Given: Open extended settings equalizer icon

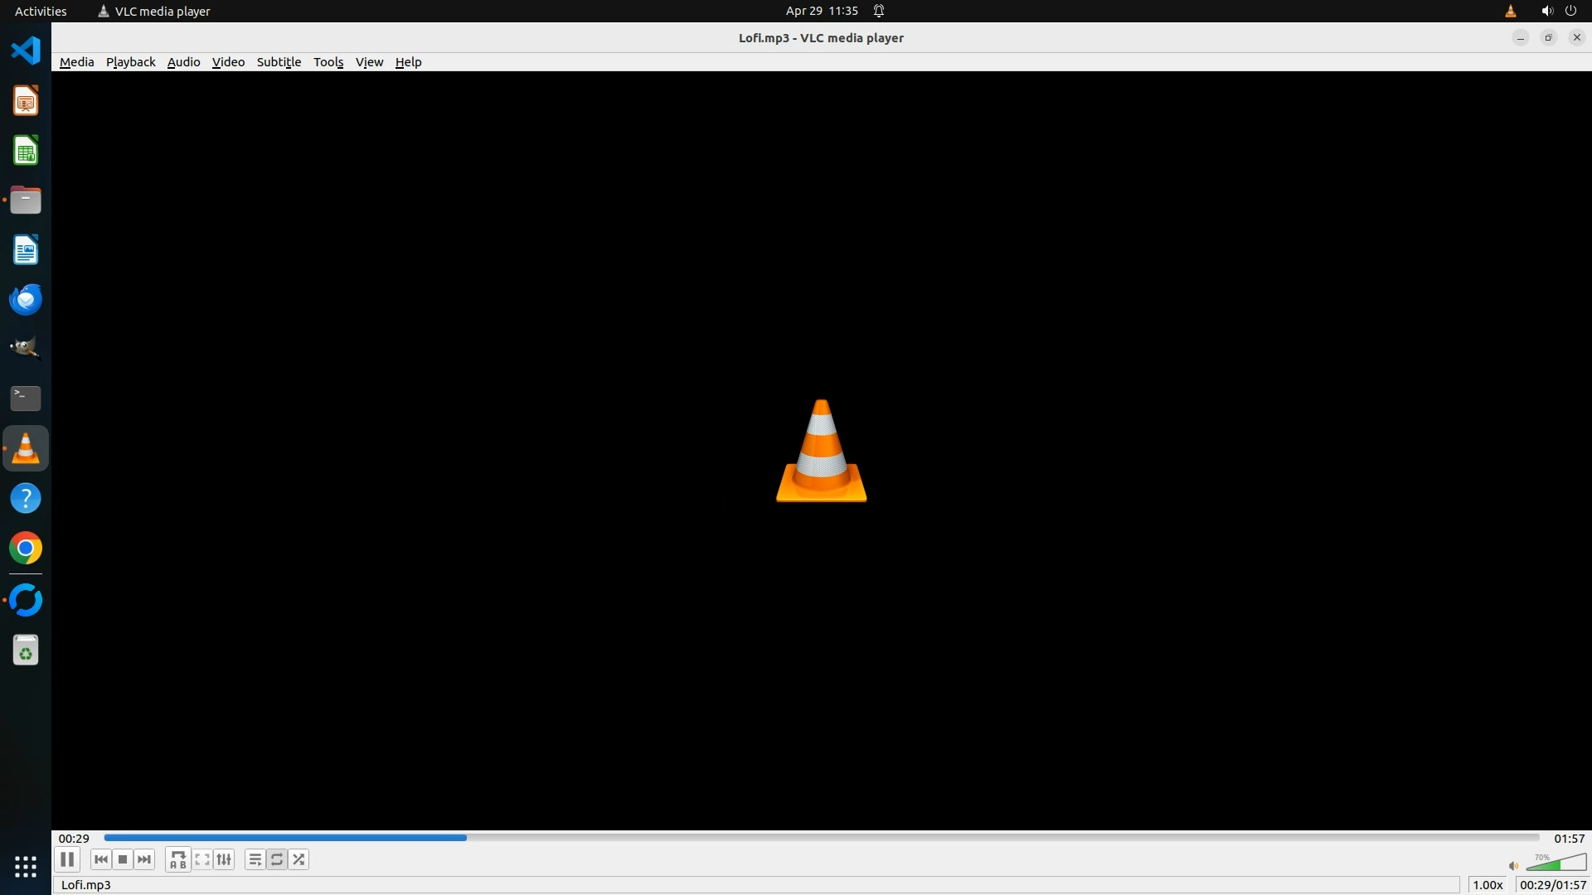Looking at the screenshot, I should click(224, 859).
